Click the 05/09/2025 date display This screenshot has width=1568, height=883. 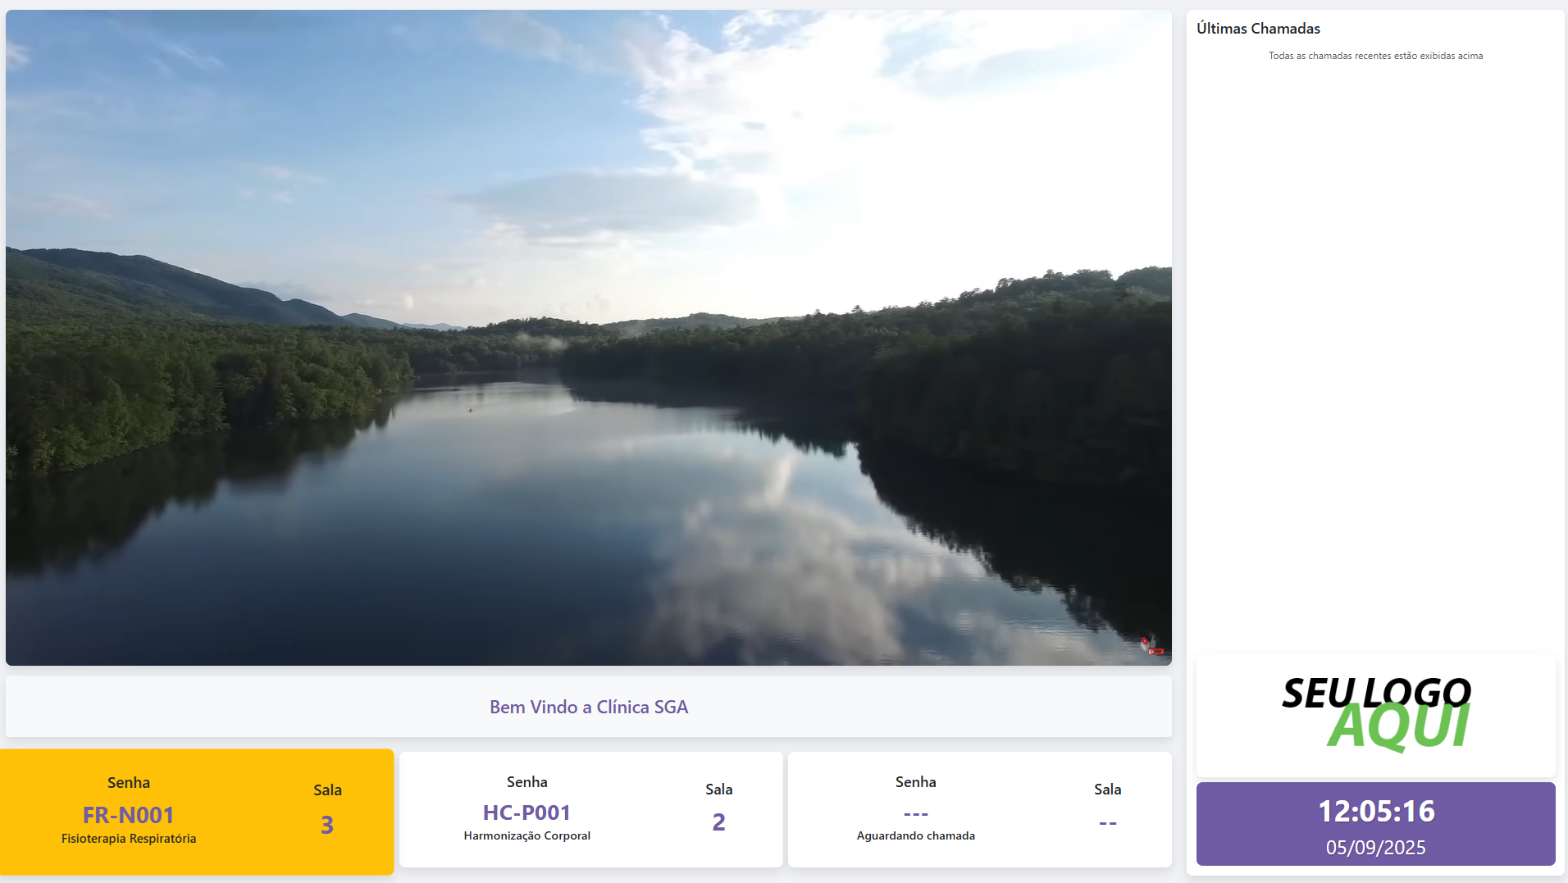1375,848
